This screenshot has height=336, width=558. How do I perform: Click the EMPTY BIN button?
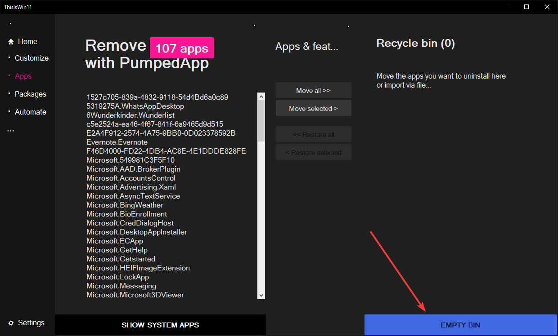(461, 325)
